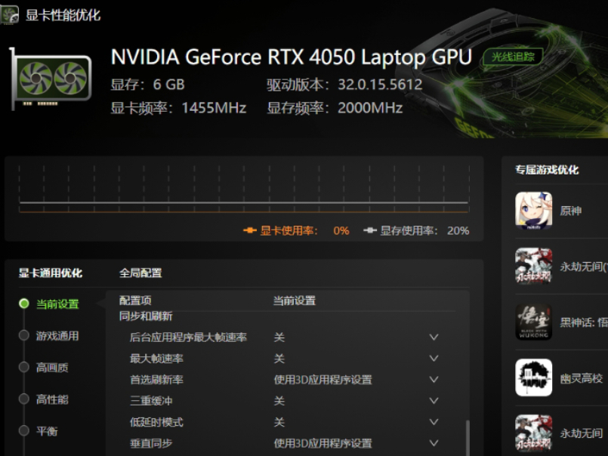Click the 黑神话 game name
Image resolution: width=608 pixels, height=456 pixels.
[584, 322]
